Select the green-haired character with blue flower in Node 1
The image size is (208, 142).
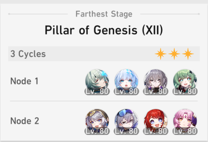click(97, 81)
